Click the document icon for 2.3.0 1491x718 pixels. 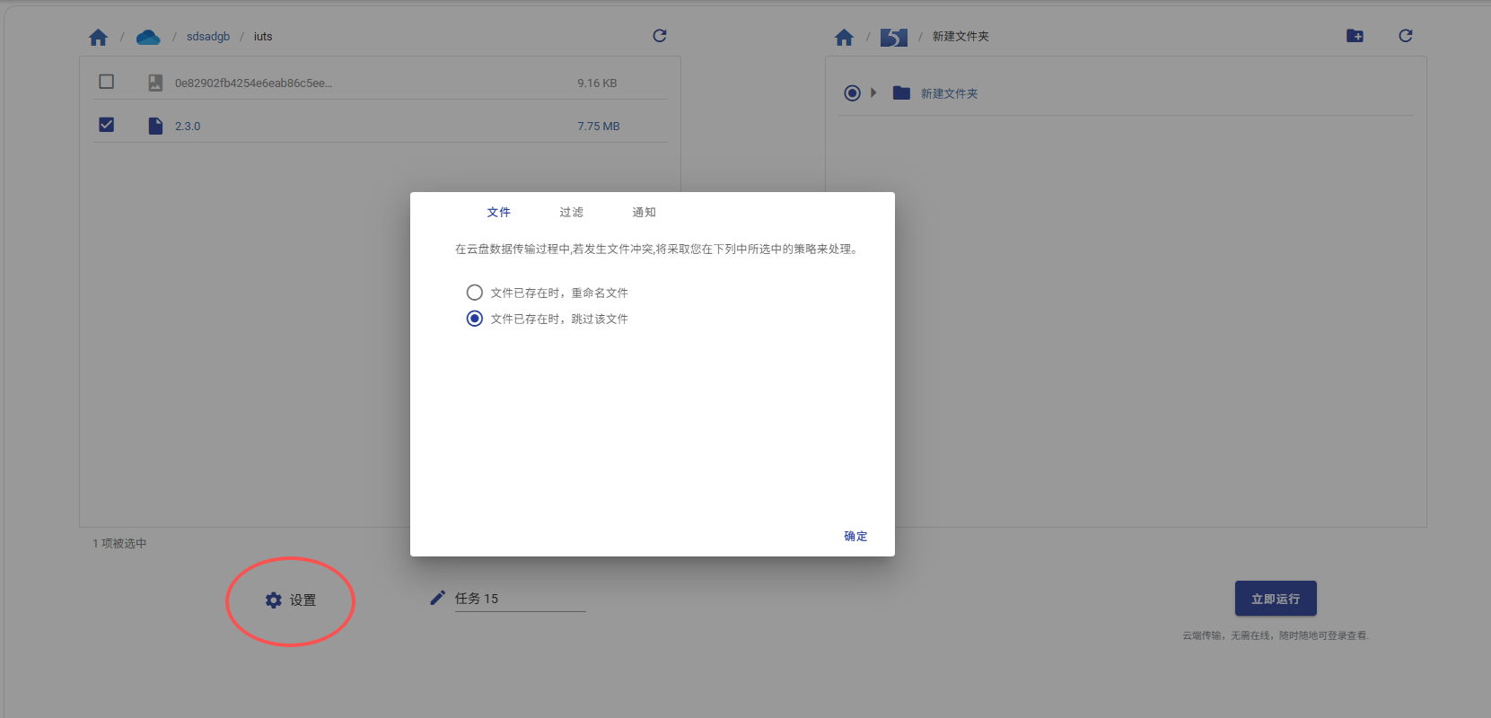tap(155, 126)
